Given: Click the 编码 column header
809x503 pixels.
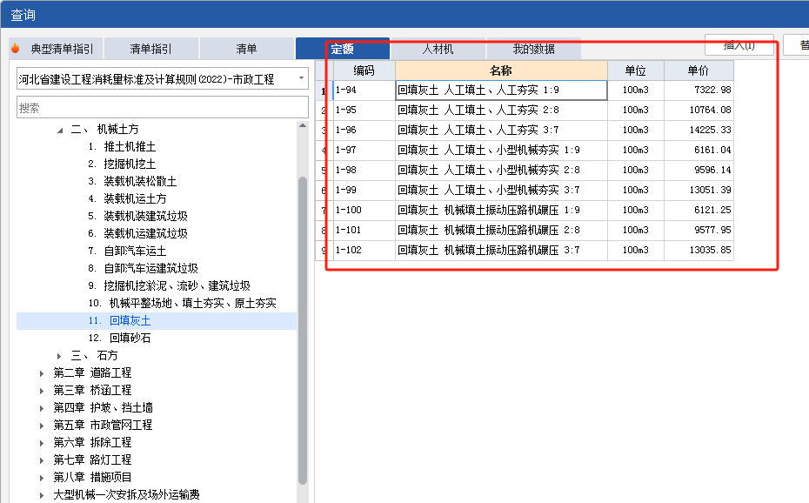Looking at the screenshot, I should (364, 70).
